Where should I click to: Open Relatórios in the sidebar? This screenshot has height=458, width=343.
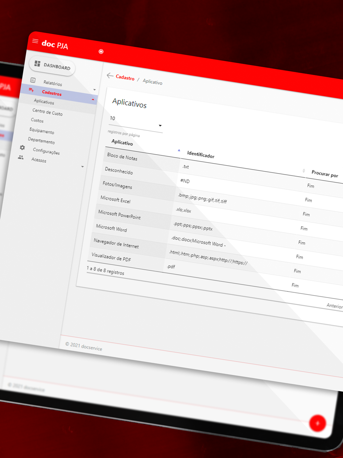point(52,83)
